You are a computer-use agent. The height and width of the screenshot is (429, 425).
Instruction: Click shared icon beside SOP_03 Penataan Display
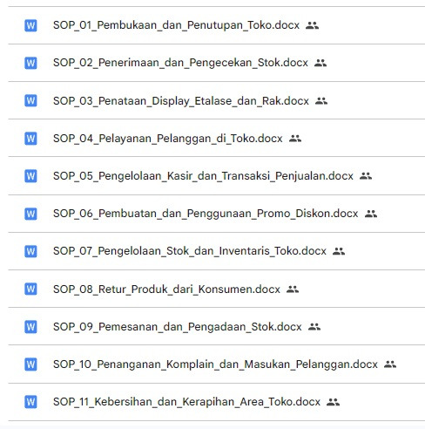point(321,101)
